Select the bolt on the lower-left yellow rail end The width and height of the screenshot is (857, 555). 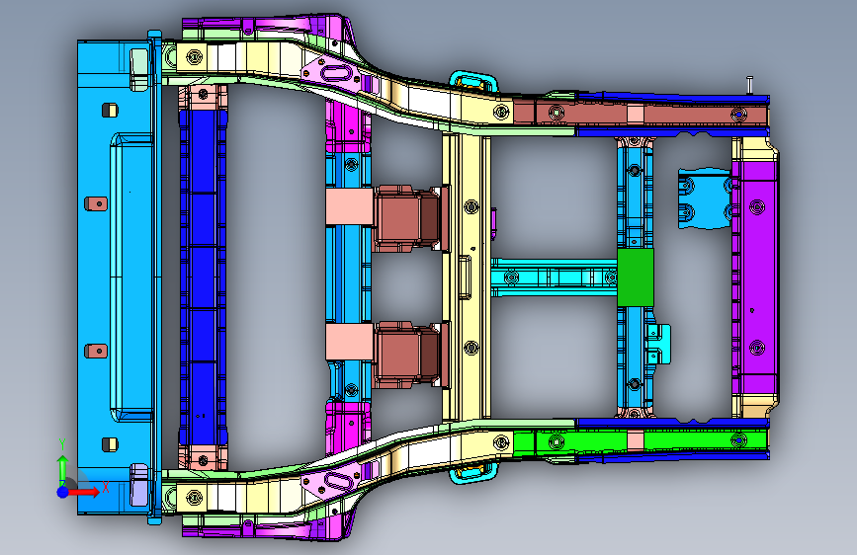(195, 498)
